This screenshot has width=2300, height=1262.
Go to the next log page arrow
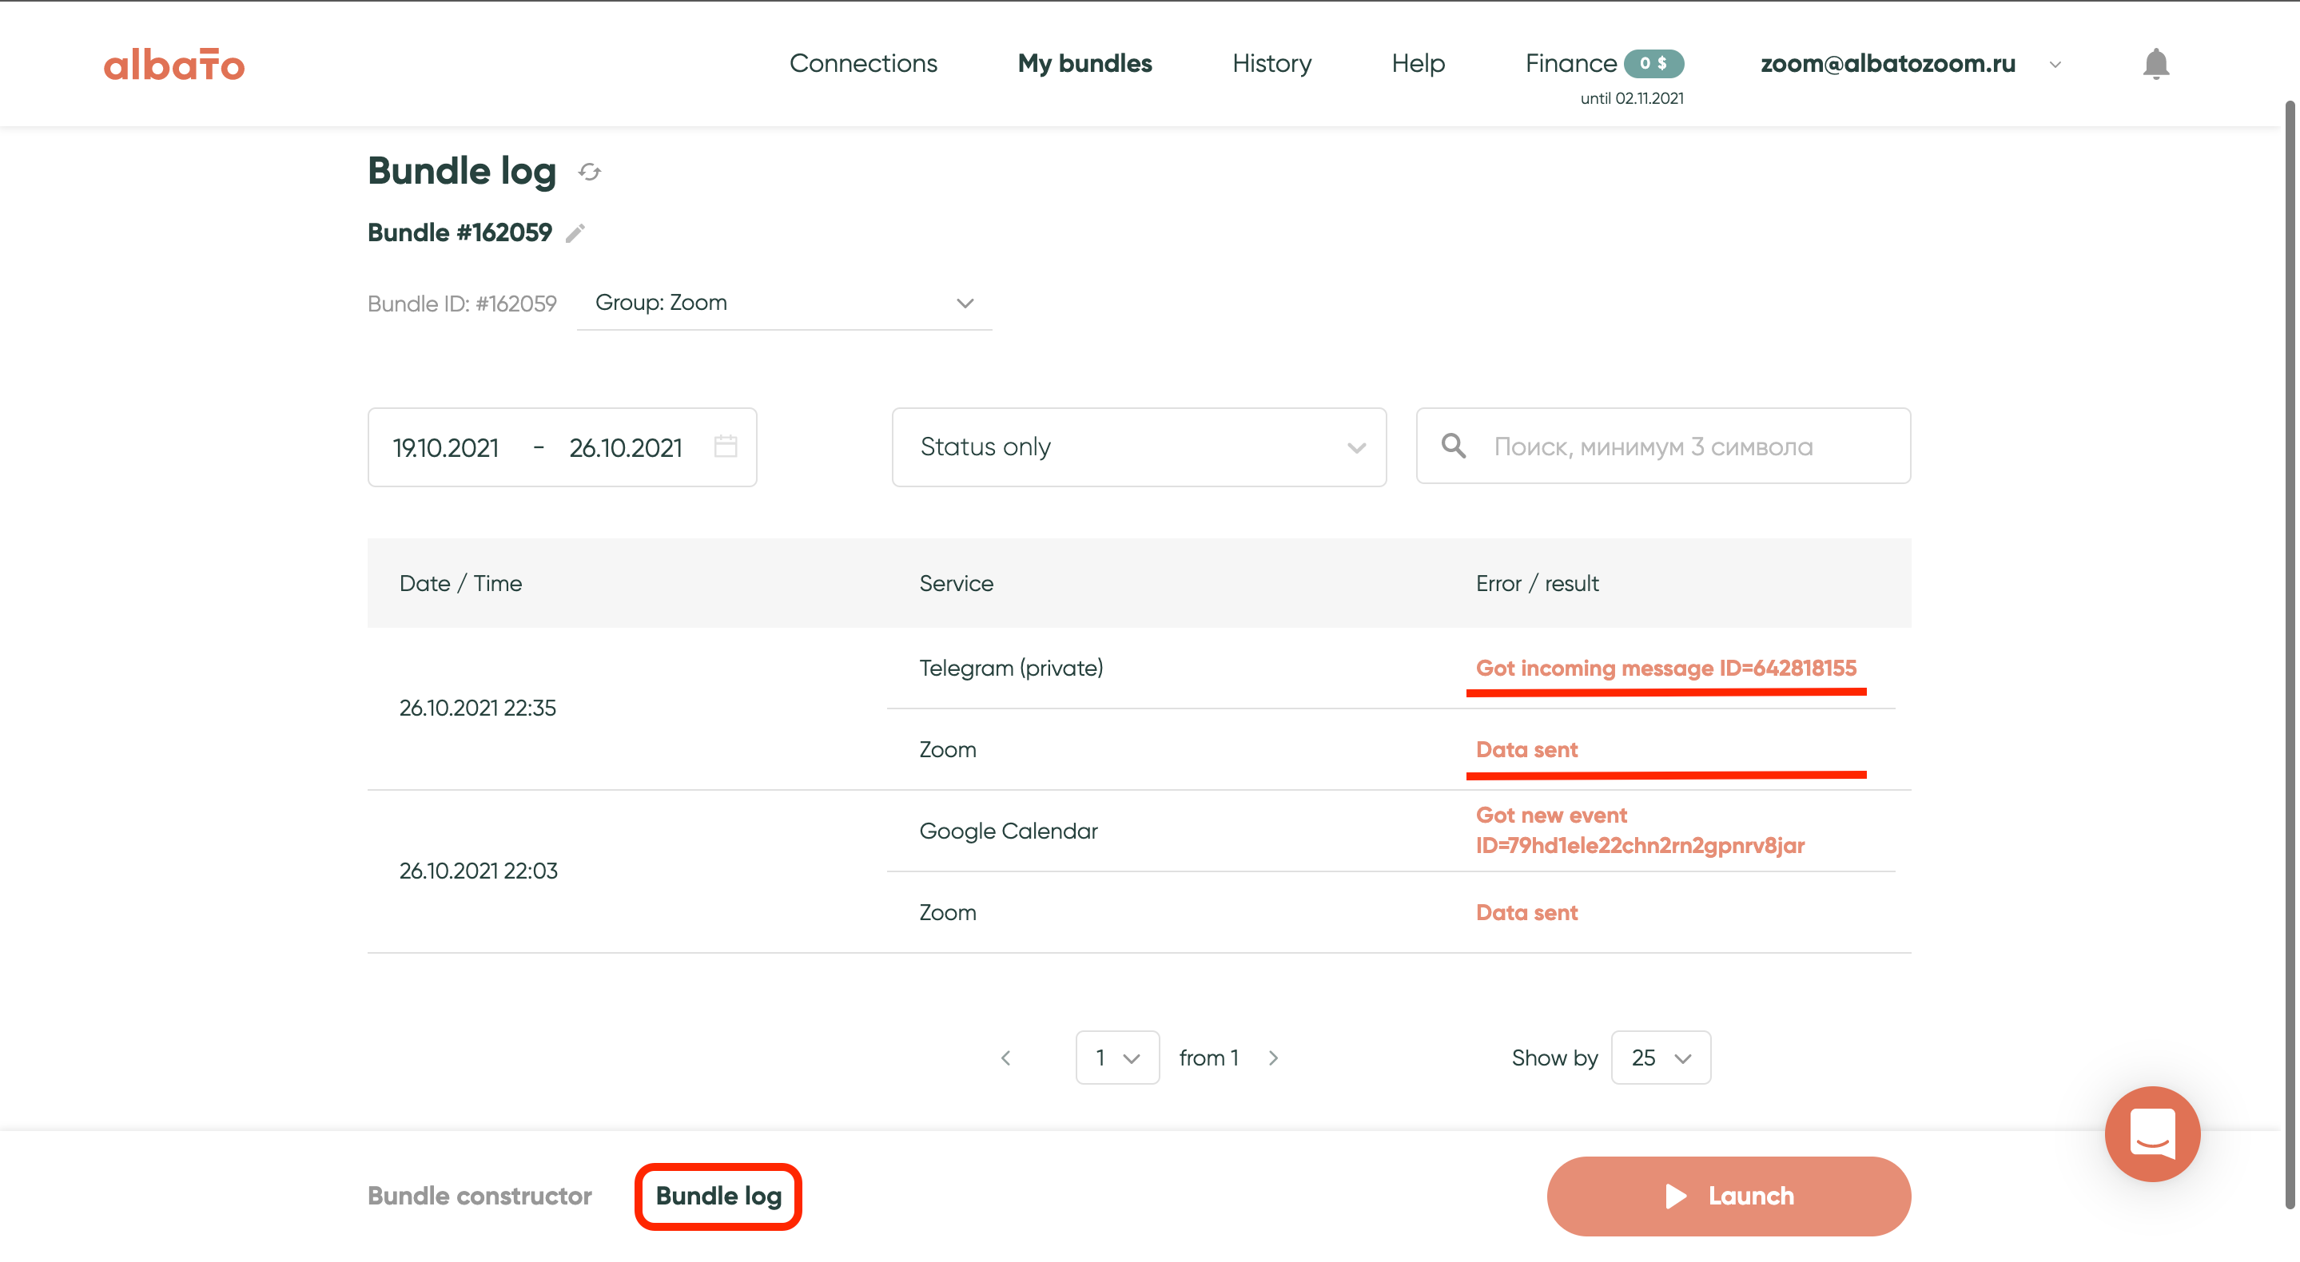(1273, 1058)
